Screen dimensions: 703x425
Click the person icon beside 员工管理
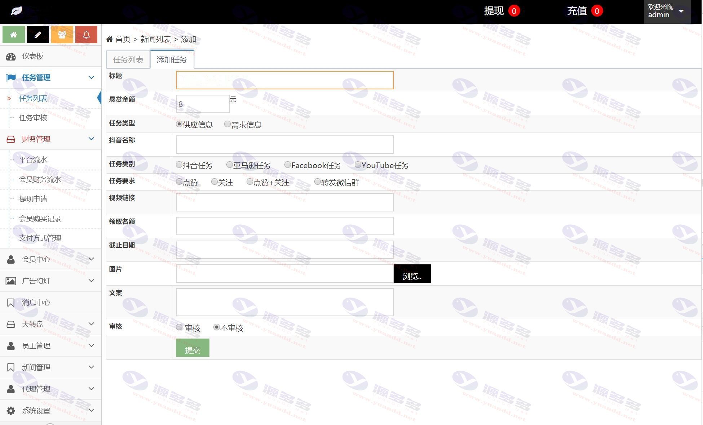(11, 346)
